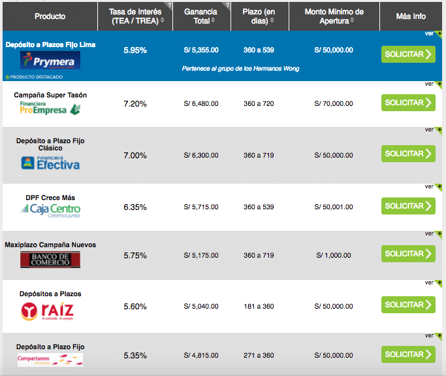Click SOLICITAR for Campaña Super Tasón
This screenshot has width=446, height=376.
pyautogui.click(x=408, y=103)
